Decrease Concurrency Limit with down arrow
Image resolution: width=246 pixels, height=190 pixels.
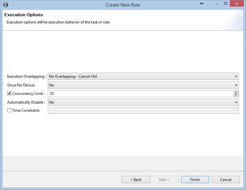[x=236, y=95]
